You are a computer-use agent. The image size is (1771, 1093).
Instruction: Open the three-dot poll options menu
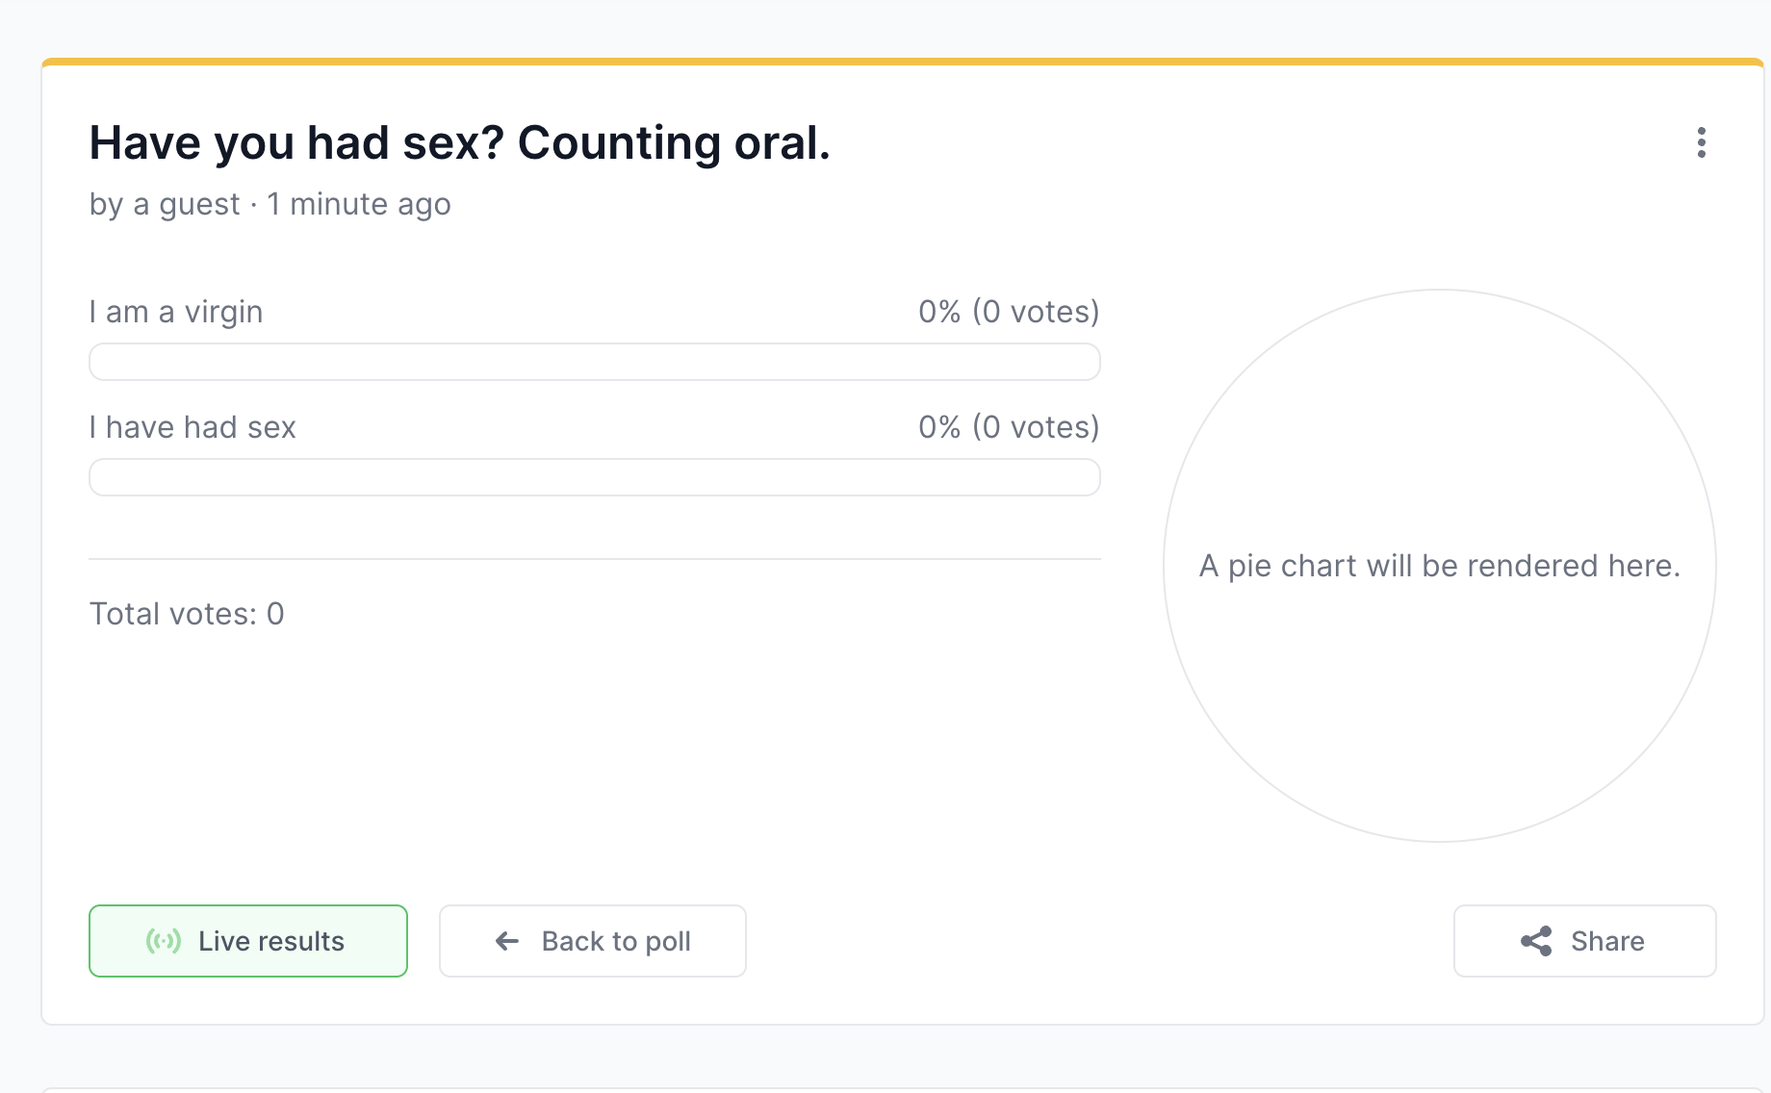(x=1701, y=142)
